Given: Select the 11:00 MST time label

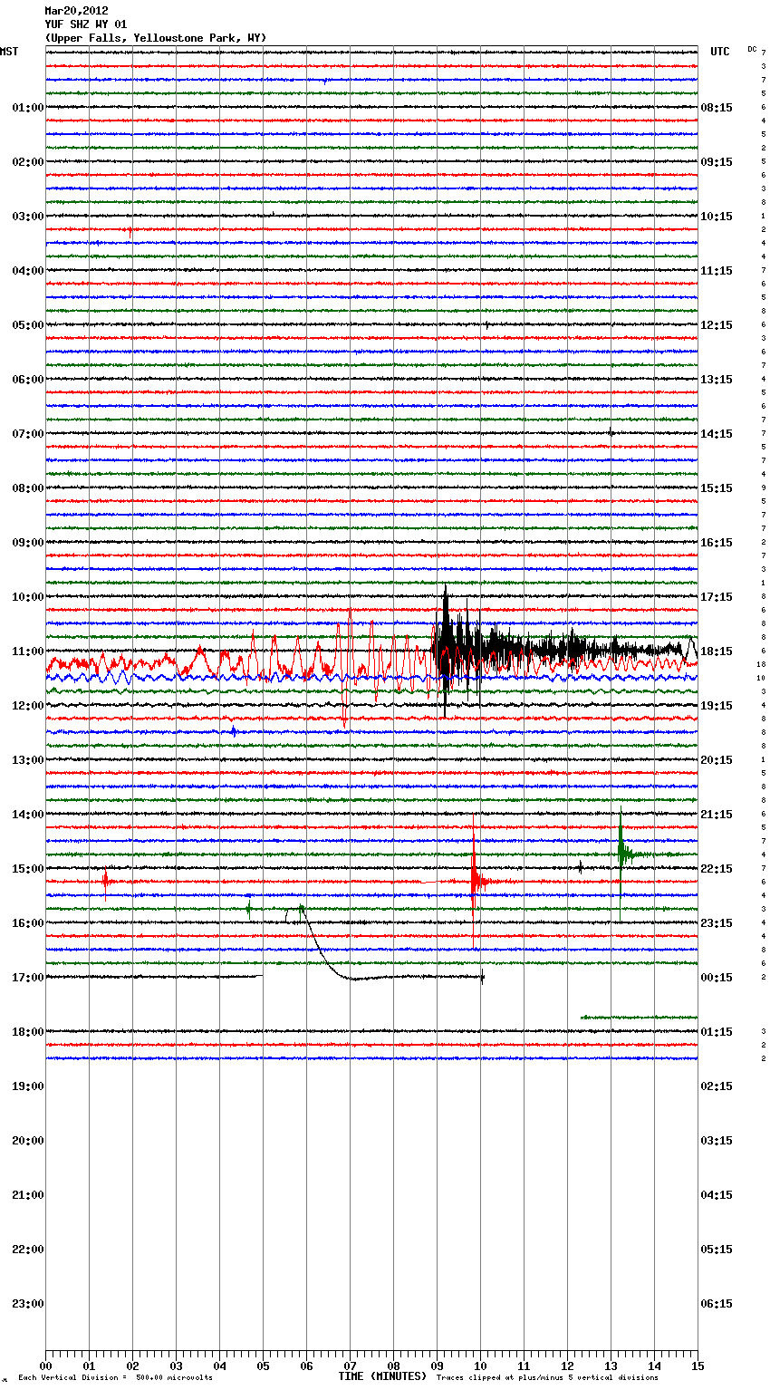Looking at the screenshot, I should point(28,652).
